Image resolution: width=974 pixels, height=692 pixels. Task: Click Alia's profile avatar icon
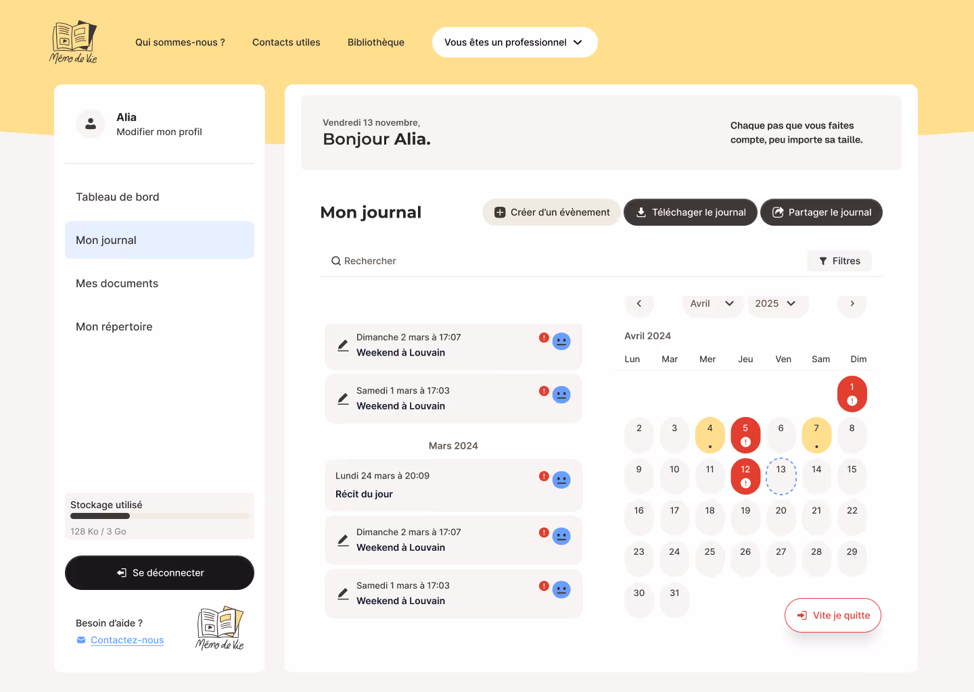[91, 124]
